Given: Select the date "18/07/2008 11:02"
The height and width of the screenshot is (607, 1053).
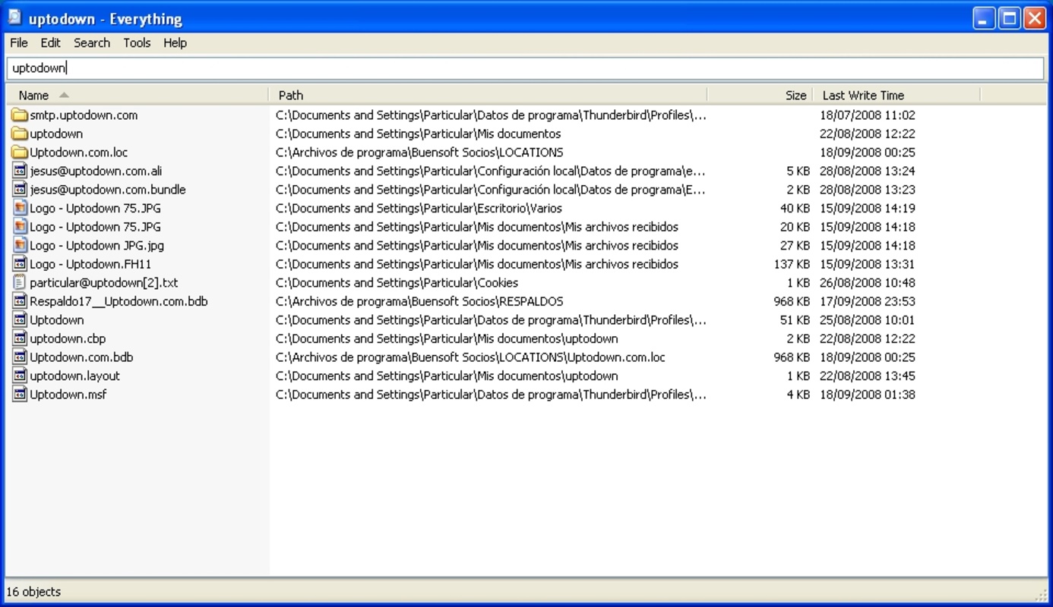Looking at the screenshot, I should click(x=868, y=115).
